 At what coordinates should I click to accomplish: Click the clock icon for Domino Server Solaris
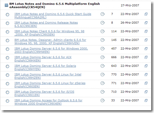click(102, 66)
